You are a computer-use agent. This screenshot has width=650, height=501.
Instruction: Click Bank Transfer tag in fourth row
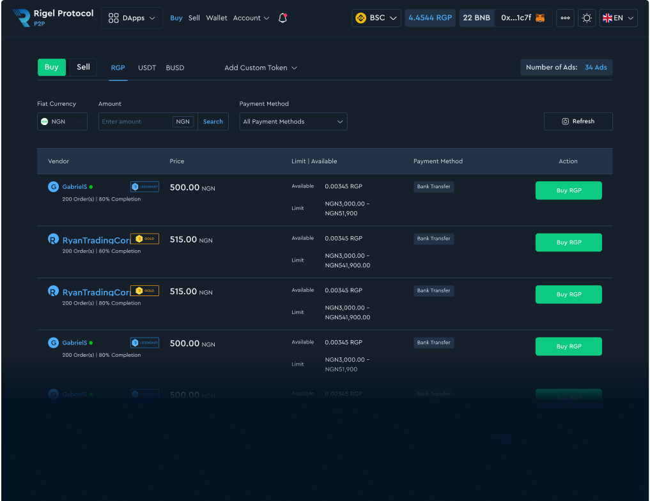[x=433, y=343]
